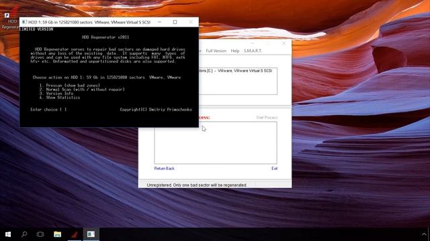Click the Version Info option text
This screenshot has width=430, height=241.
coord(60,94)
